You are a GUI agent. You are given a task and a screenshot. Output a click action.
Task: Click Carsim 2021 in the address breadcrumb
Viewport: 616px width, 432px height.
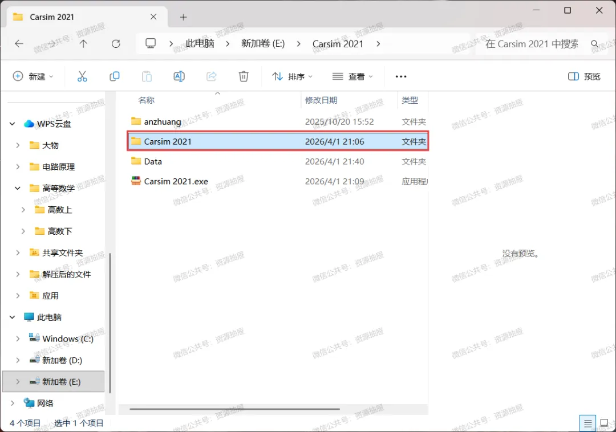[x=338, y=43]
